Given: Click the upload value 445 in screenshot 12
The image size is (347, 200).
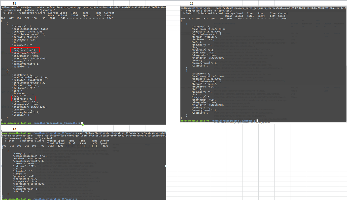Looking at the screenshot, I should 239,19.
